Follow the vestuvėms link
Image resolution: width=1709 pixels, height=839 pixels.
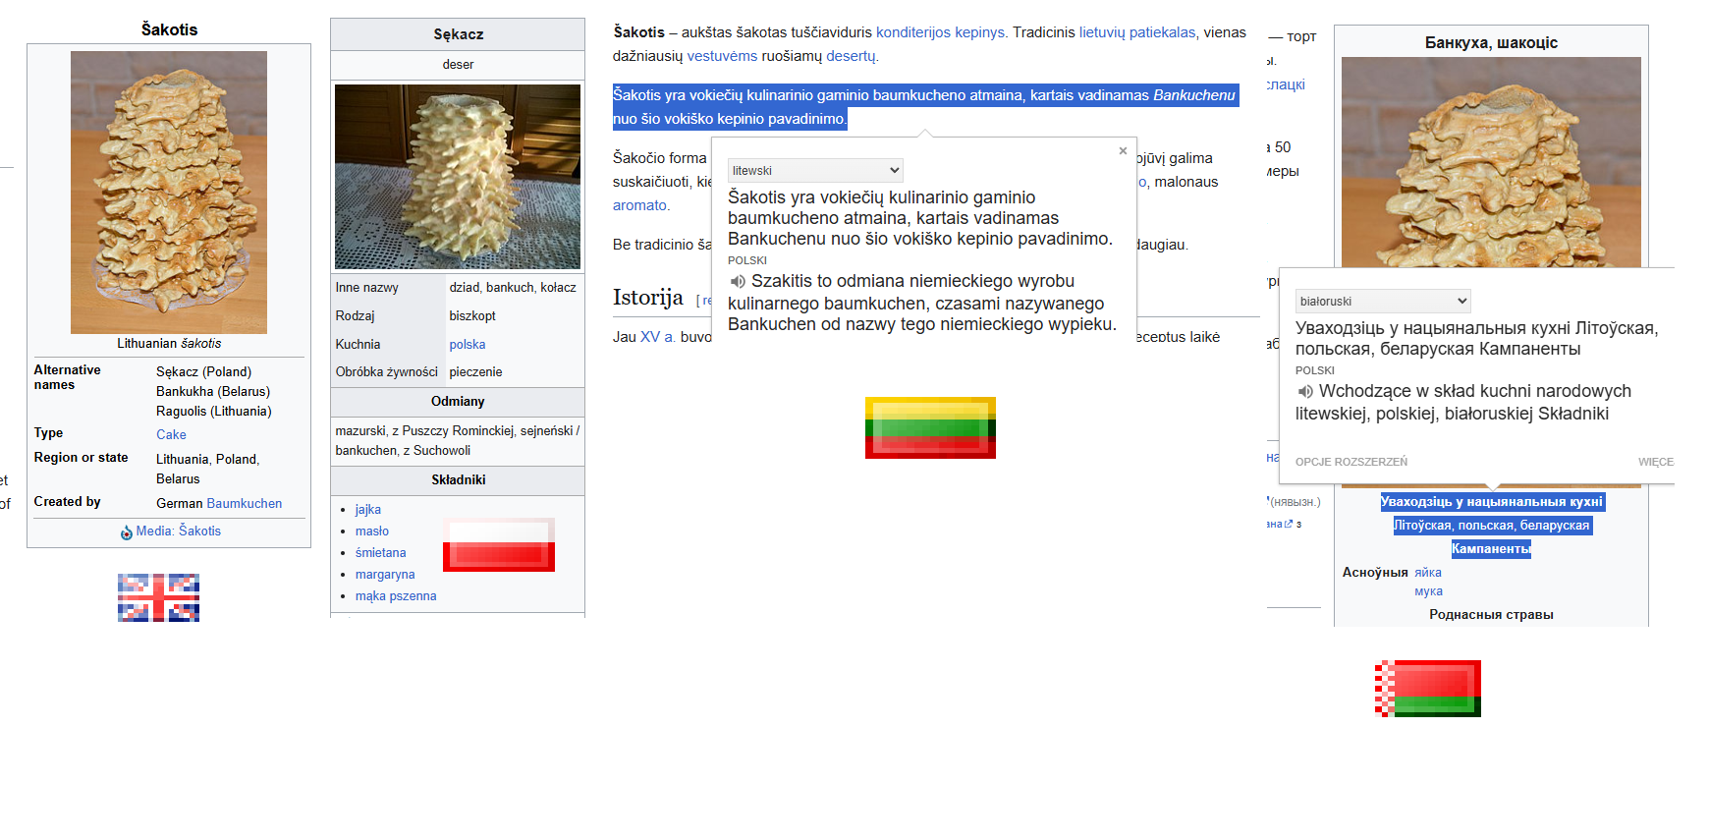tap(722, 56)
